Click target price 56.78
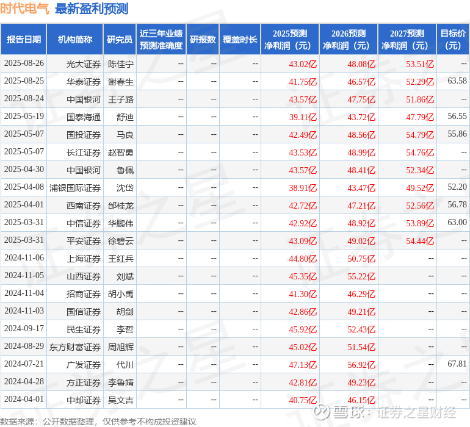The width and height of the screenshot is (470, 427). coord(457,205)
